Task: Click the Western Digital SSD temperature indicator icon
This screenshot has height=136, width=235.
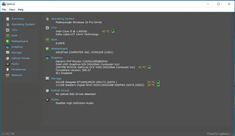Action: point(158,85)
